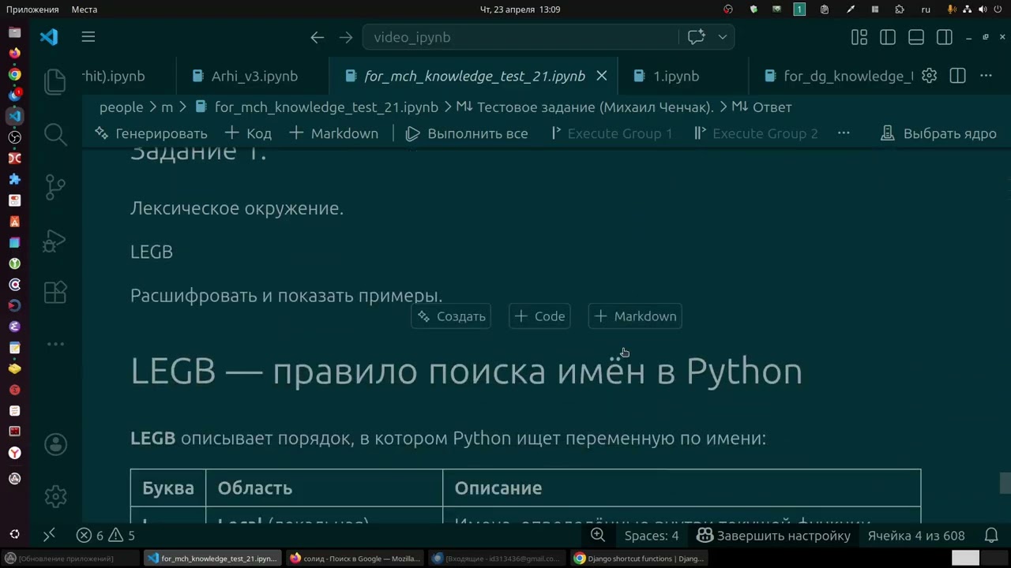
Task: Expand the Copilot chat dropdown arrow
Action: [722, 37]
